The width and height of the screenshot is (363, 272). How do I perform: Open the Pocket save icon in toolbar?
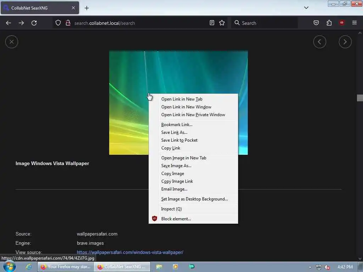316,23
